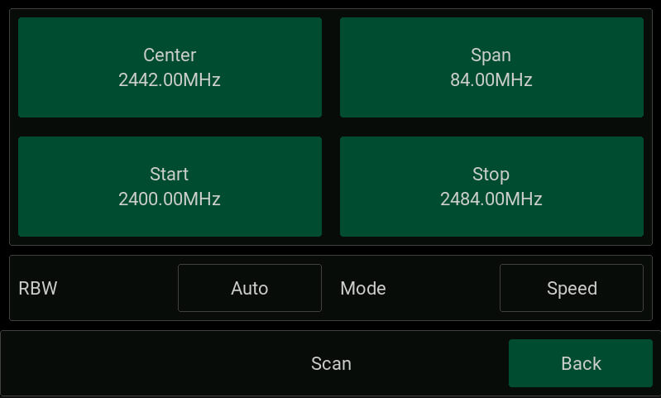This screenshot has height=398, width=661.
Task: Edit the 2484.00MHz stop value
Action: point(491,199)
